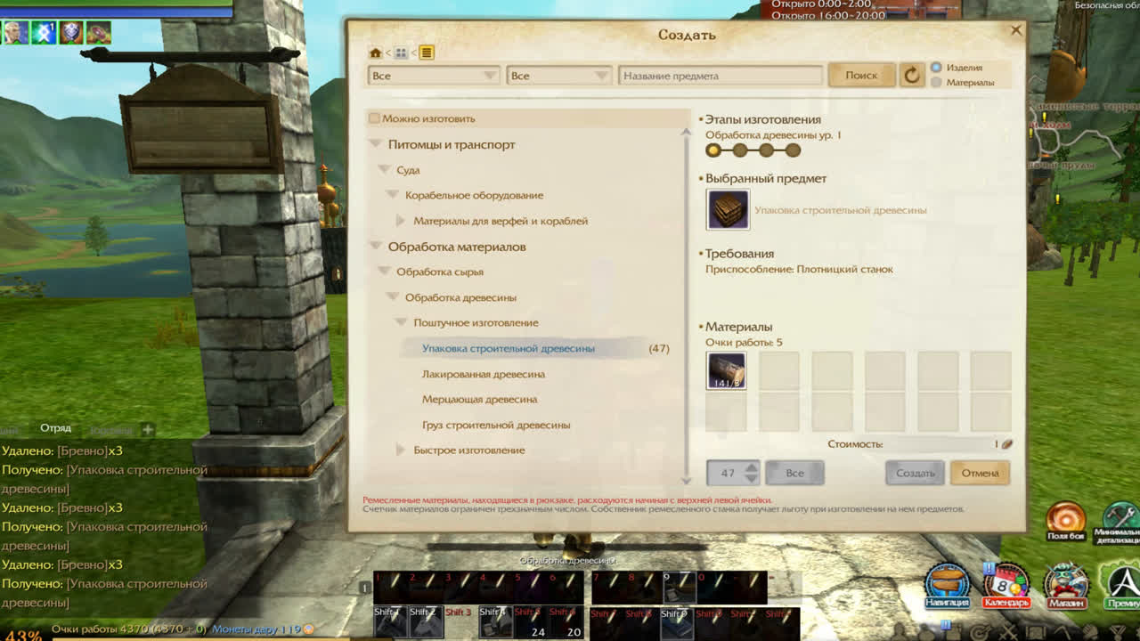Expand the Быстрое изготовление node
This screenshot has height=641, width=1140.
[401, 450]
